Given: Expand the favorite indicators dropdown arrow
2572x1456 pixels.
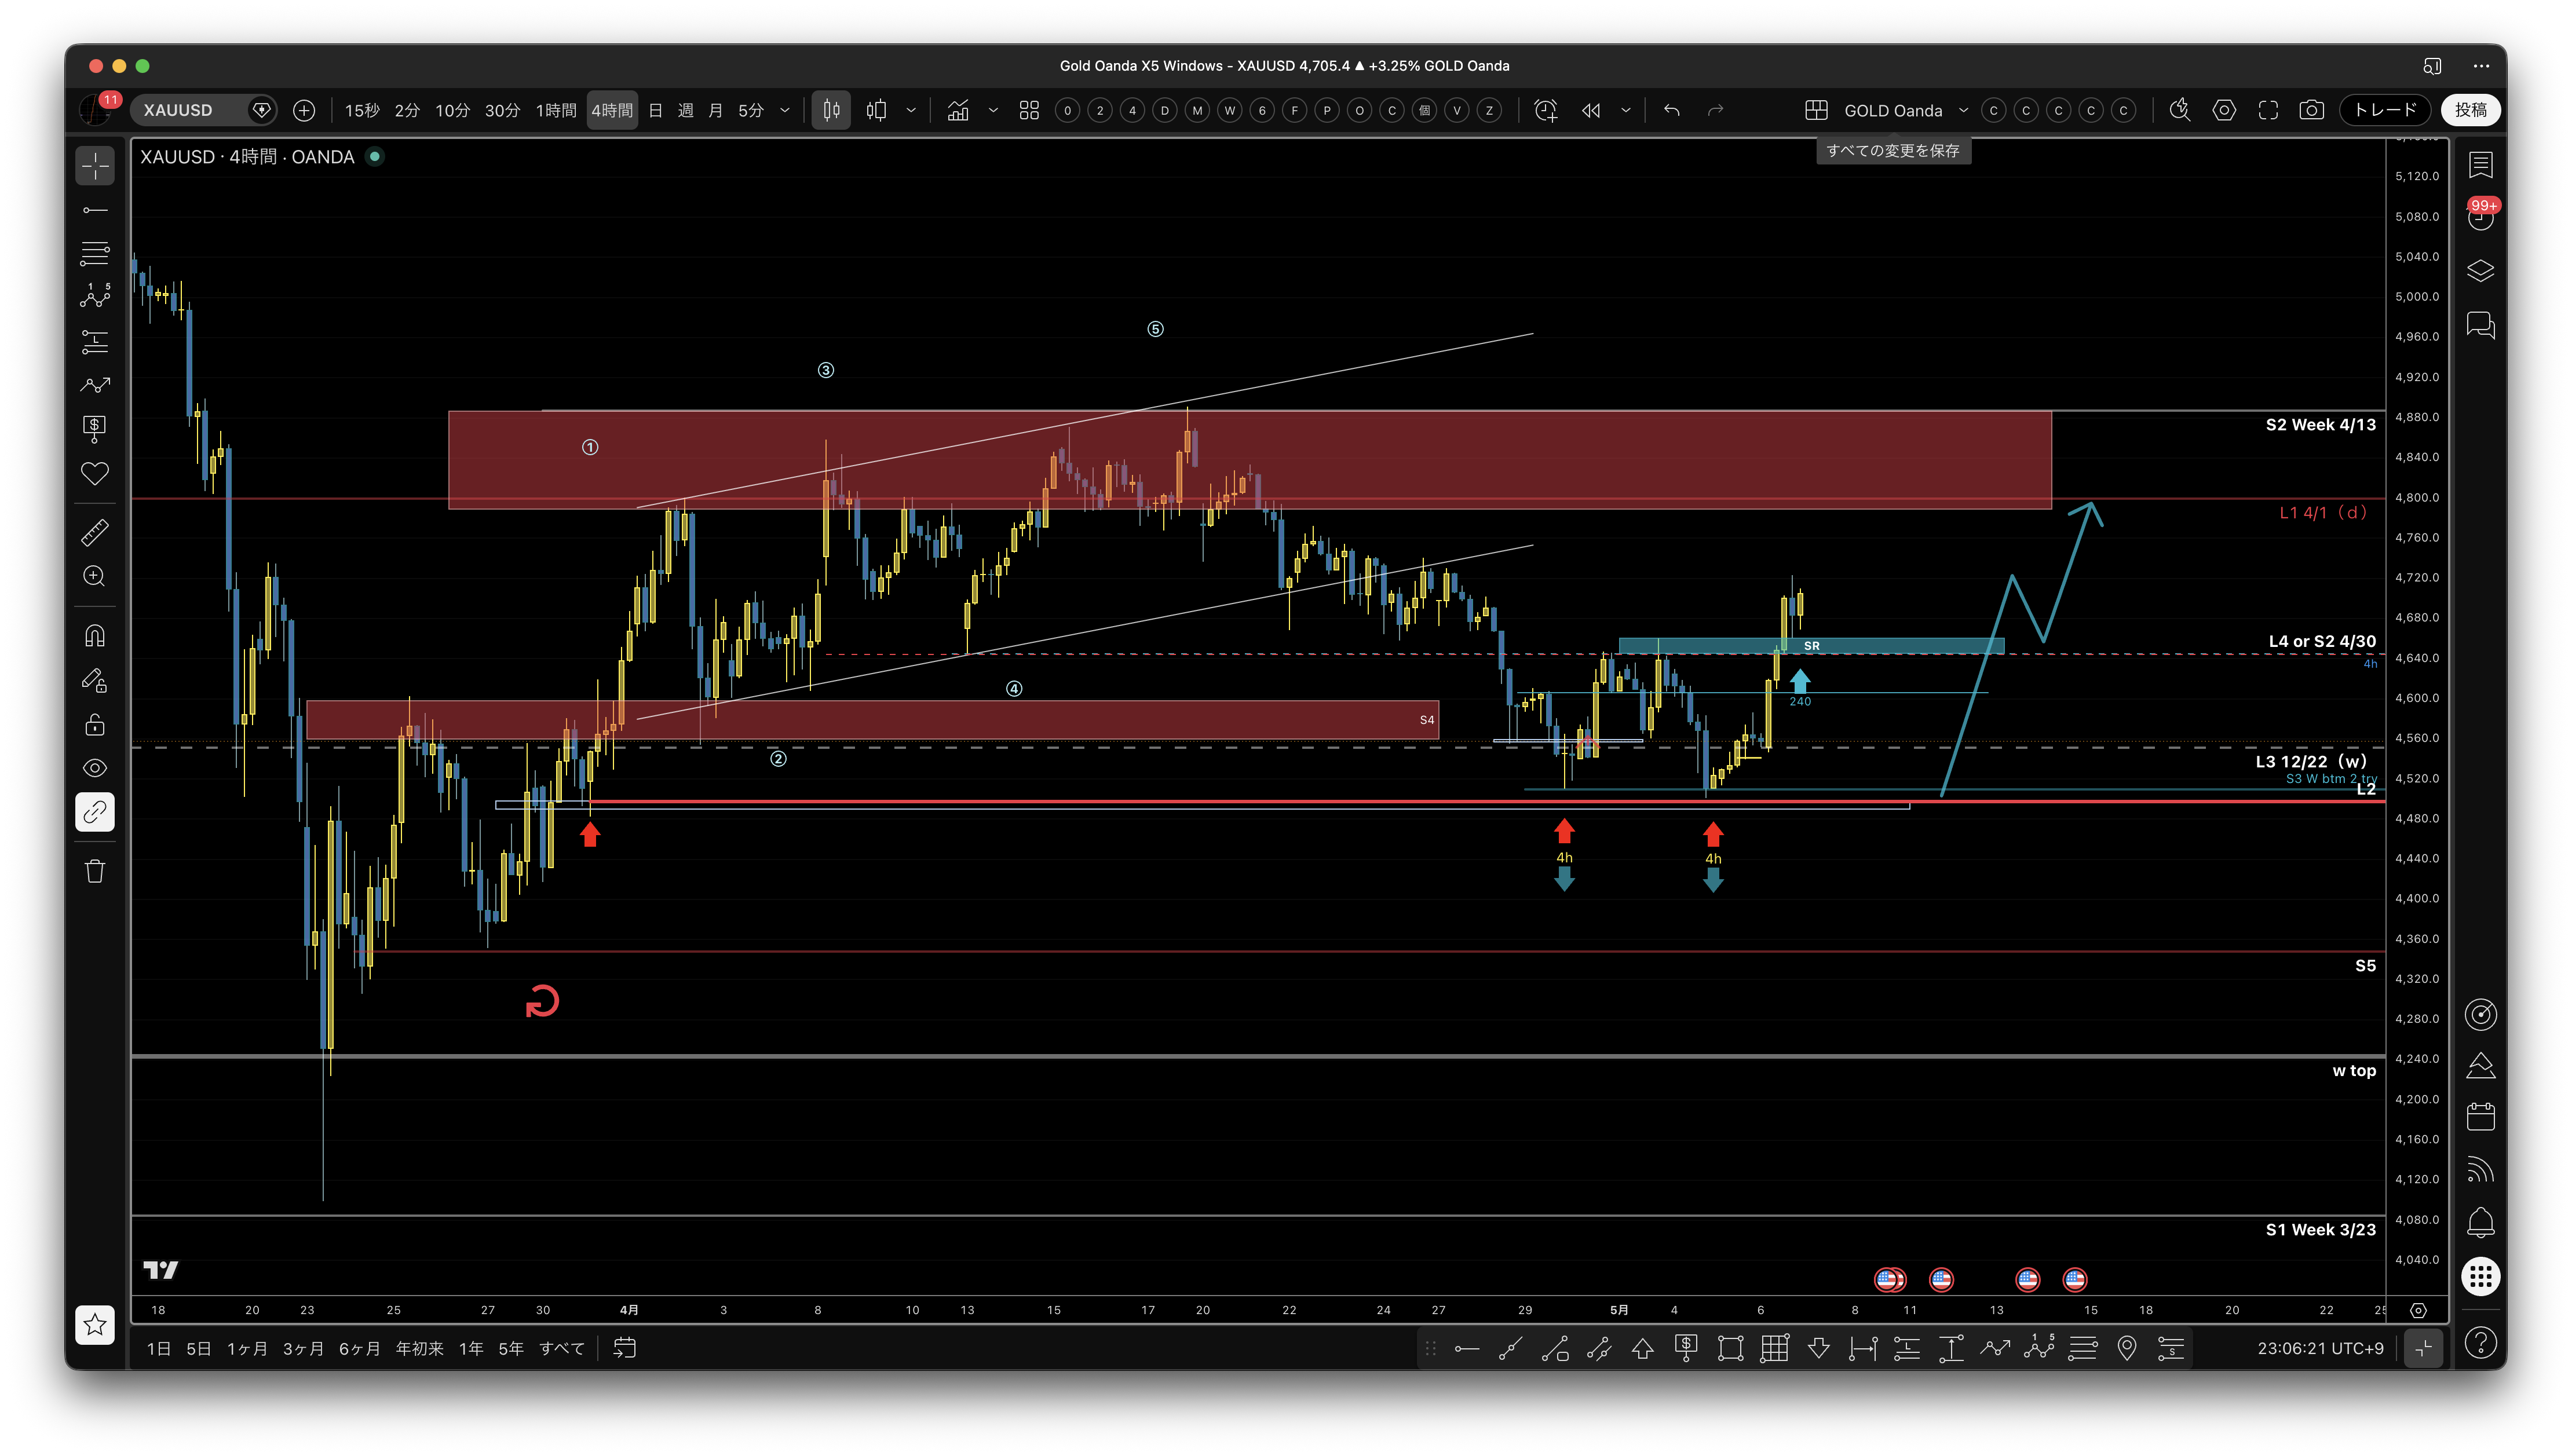Looking at the screenshot, I should (993, 110).
